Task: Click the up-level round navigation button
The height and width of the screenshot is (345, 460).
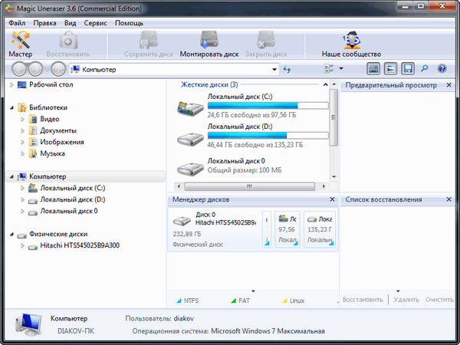Action: 58,69
